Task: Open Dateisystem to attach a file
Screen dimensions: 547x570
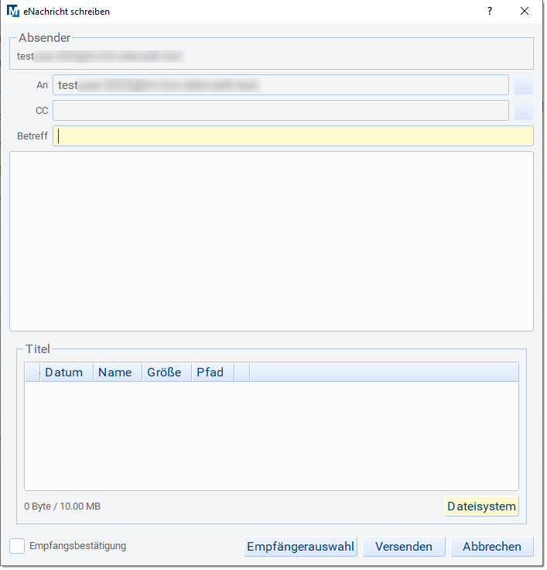Action: (x=481, y=506)
